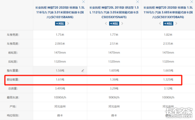This screenshot has height=120, width=195.
Task: Remove the first T20 SC1031SBAM6 column with X
Action: [84, 2]
